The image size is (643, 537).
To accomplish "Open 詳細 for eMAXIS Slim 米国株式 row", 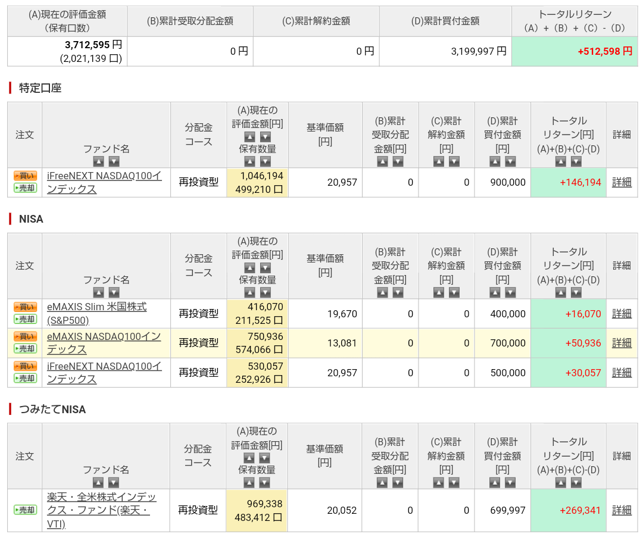I will [622, 314].
